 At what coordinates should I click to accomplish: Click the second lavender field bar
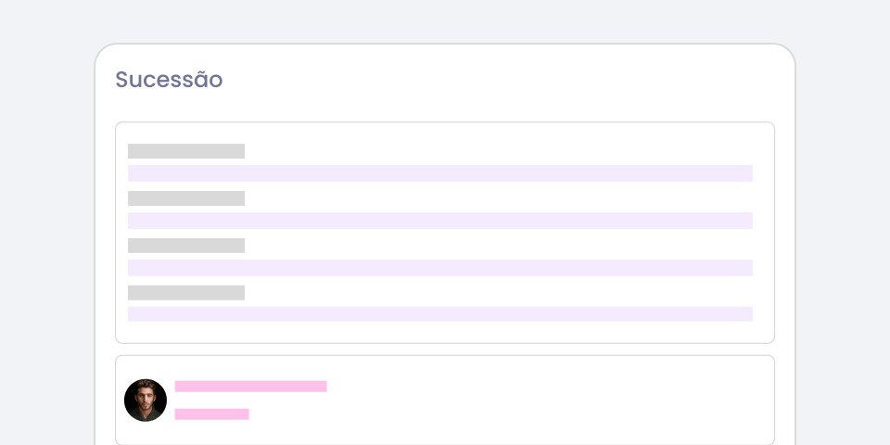[x=440, y=221]
